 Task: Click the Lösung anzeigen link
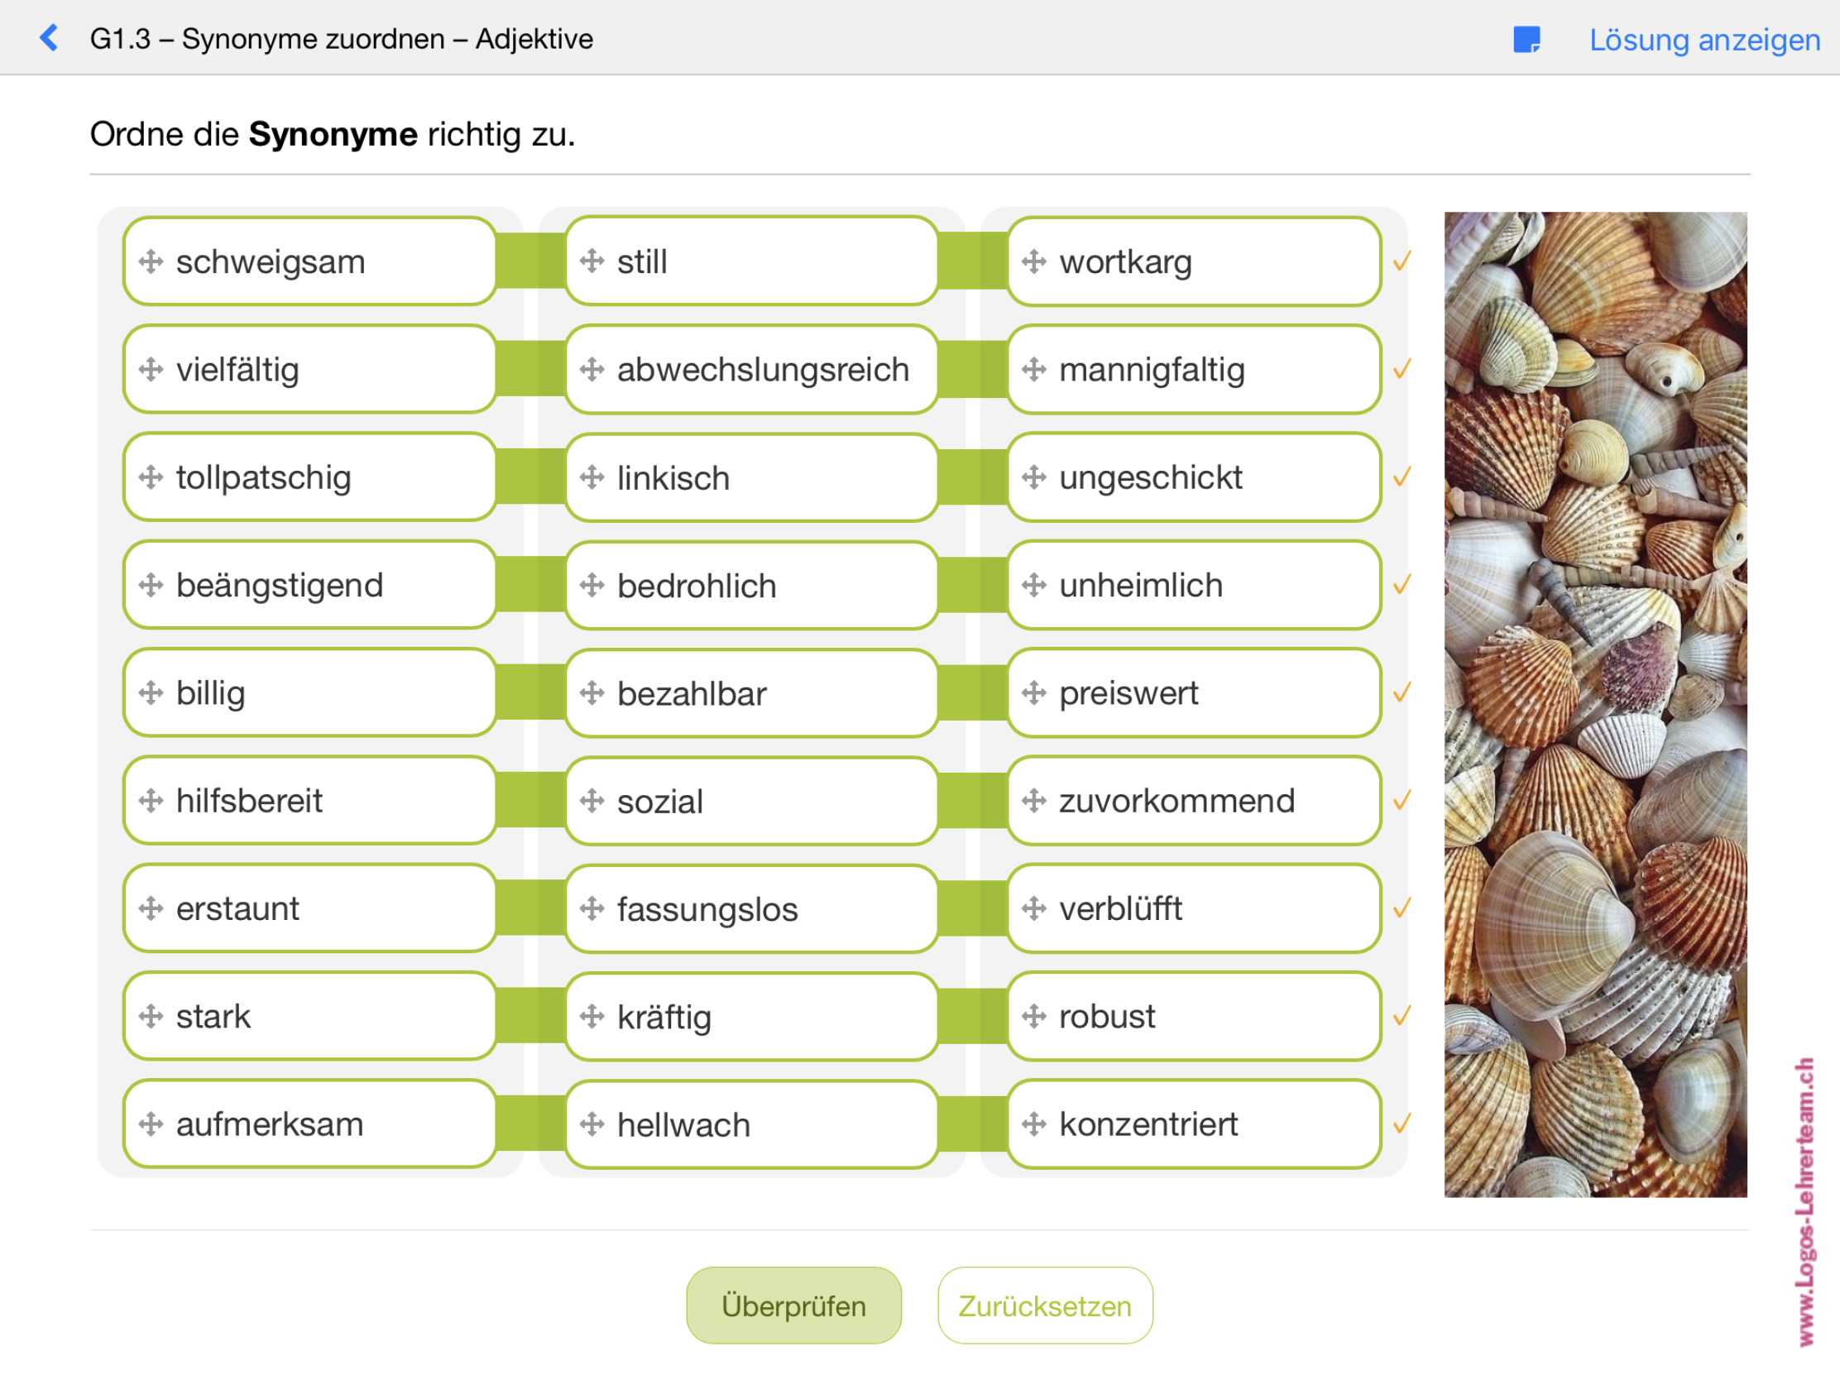click(1703, 39)
